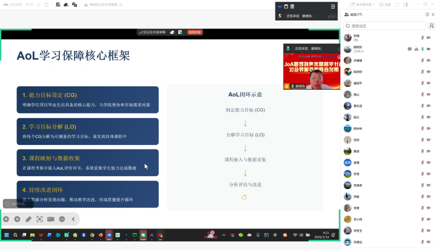Click the red 结束共享 stop sharing button
This screenshot has height=250, width=436.
point(195,32)
